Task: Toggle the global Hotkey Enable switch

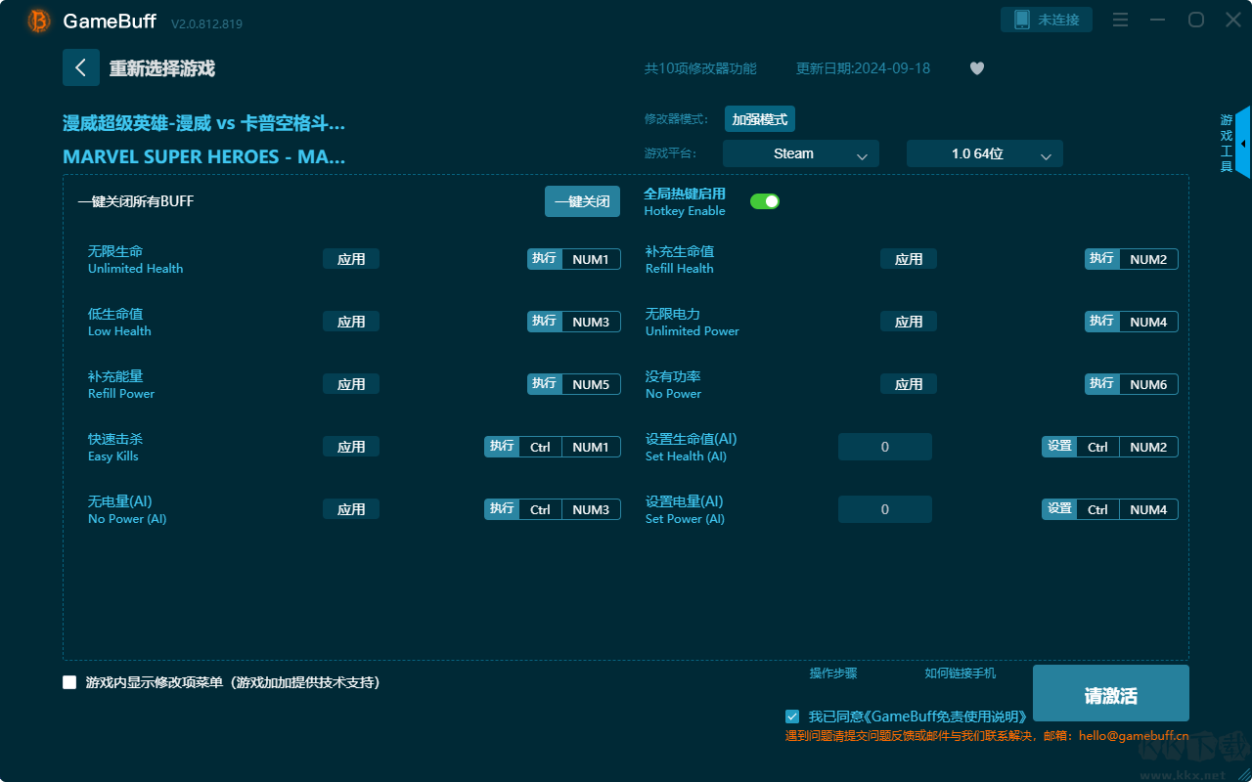Action: point(765,201)
